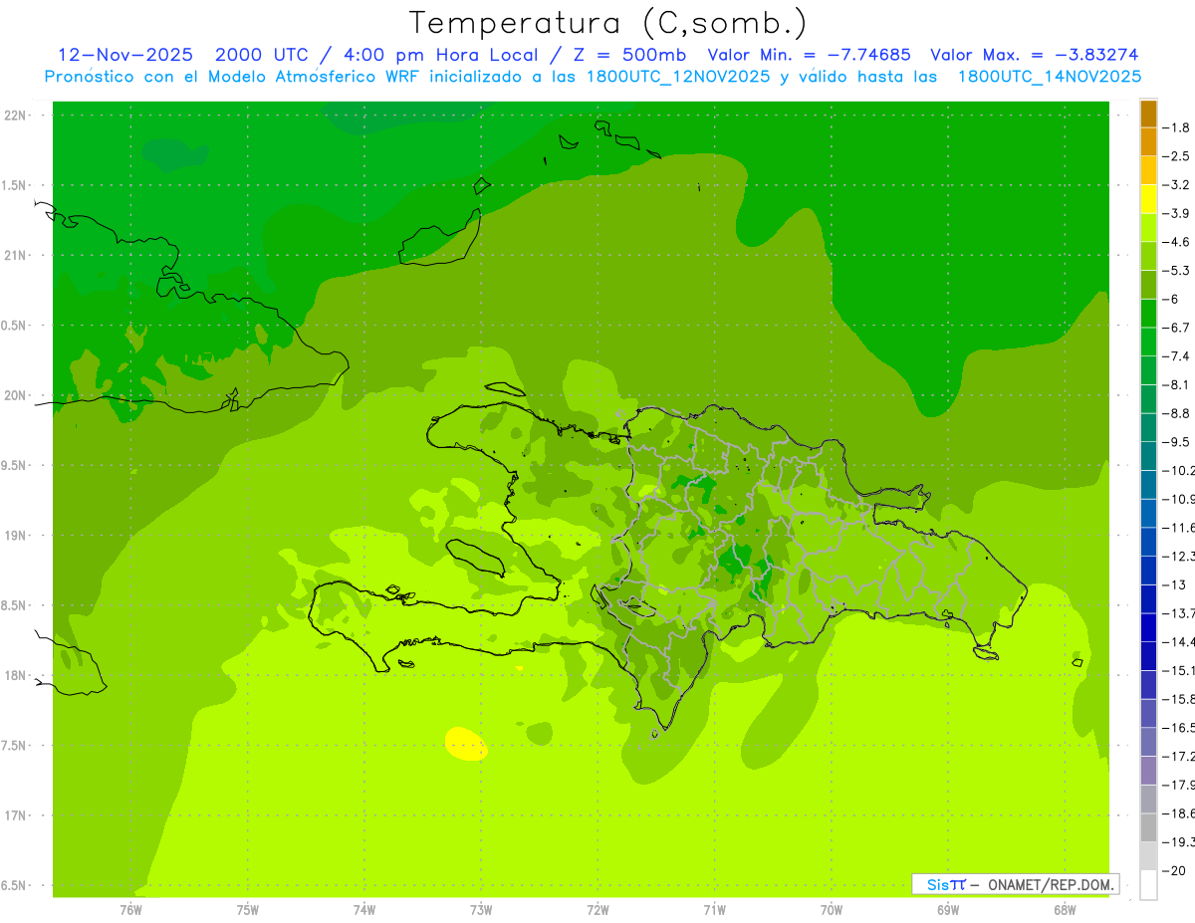
Task: Click the SisTT – ONAMET/REP.DOM. watermark label
Action: 1016,884
